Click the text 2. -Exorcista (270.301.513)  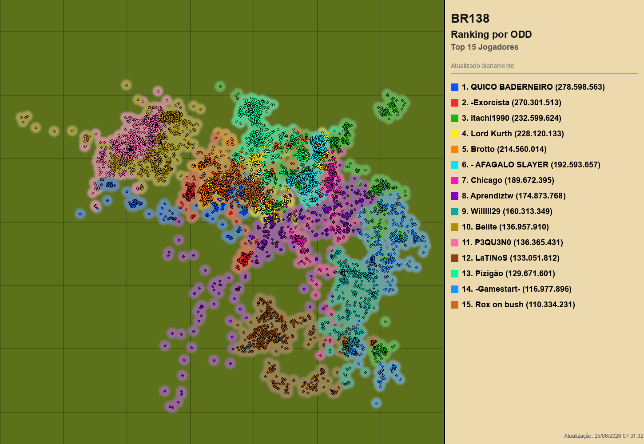[512, 103]
